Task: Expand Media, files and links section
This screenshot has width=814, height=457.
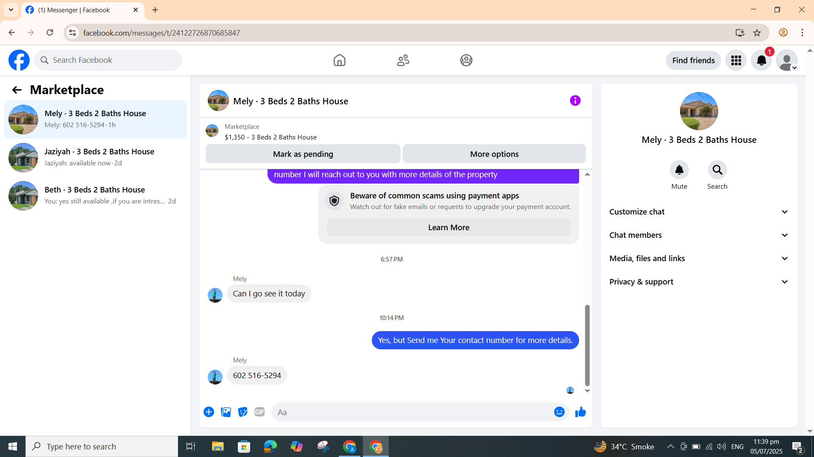Action: click(x=699, y=258)
